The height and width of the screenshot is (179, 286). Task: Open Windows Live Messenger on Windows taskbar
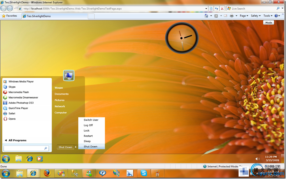[89, 173]
